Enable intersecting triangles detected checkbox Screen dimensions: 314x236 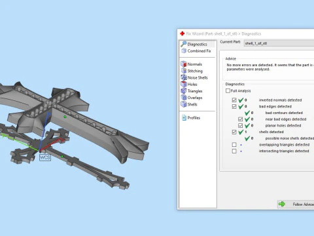pos(234,151)
